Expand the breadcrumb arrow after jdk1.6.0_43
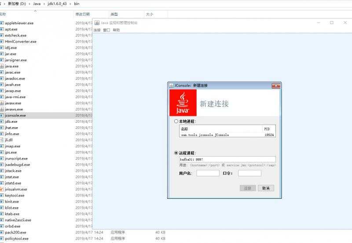 click(x=70, y=4)
